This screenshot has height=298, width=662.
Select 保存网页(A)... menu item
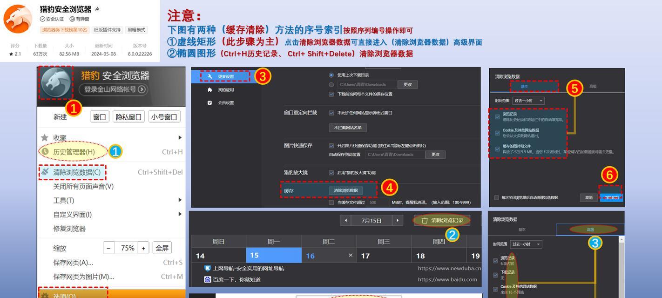pos(111,263)
